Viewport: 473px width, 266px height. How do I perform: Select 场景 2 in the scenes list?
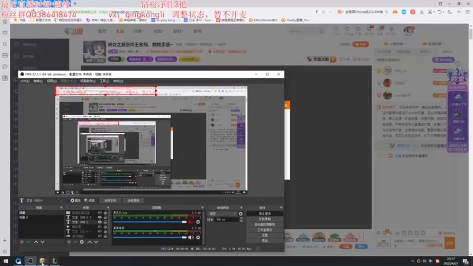pos(41,218)
